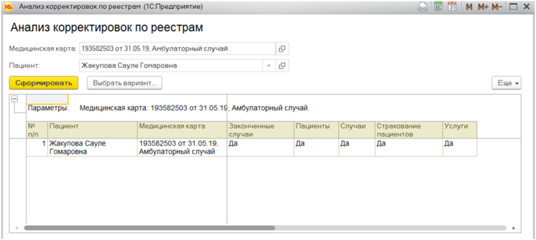Image resolution: width=536 pixels, height=240 pixels.
Task: Focus the Пациент input field
Action: pyautogui.click(x=171, y=66)
